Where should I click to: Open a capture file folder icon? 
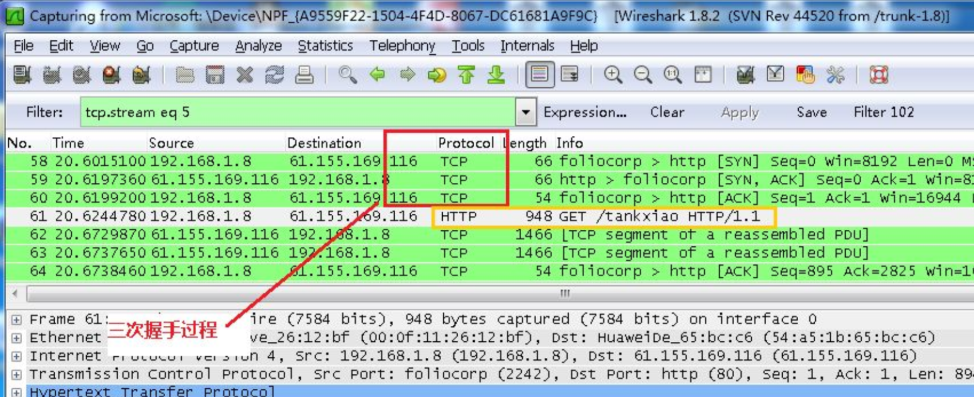coord(185,75)
